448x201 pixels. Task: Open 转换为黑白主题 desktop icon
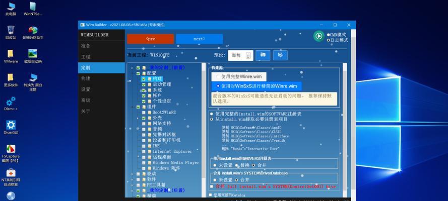coord(33,82)
